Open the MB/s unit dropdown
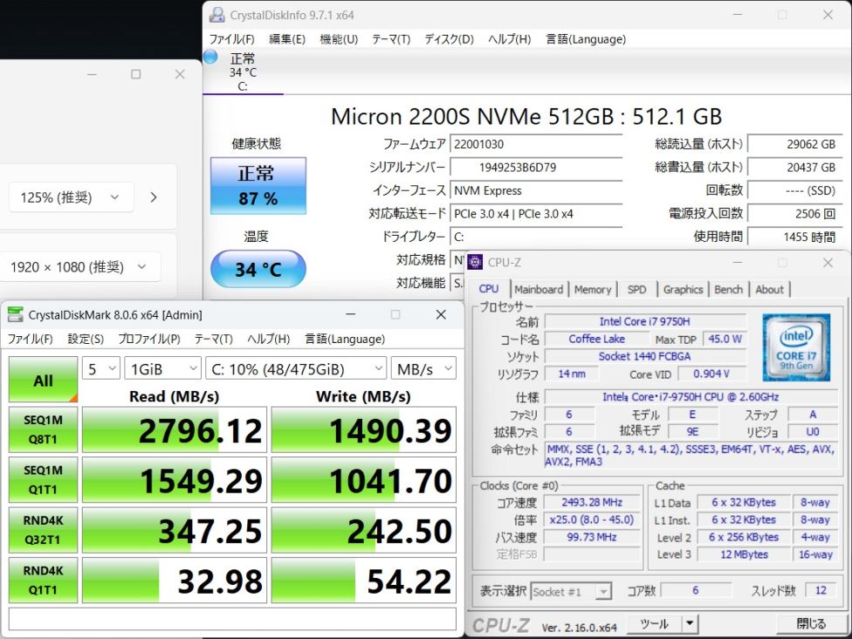Screen dimensions: 852x639 pos(423,368)
